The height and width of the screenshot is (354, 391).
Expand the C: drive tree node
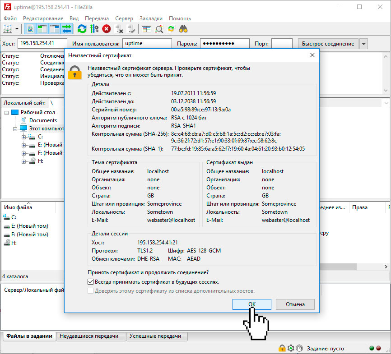point(23,137)
